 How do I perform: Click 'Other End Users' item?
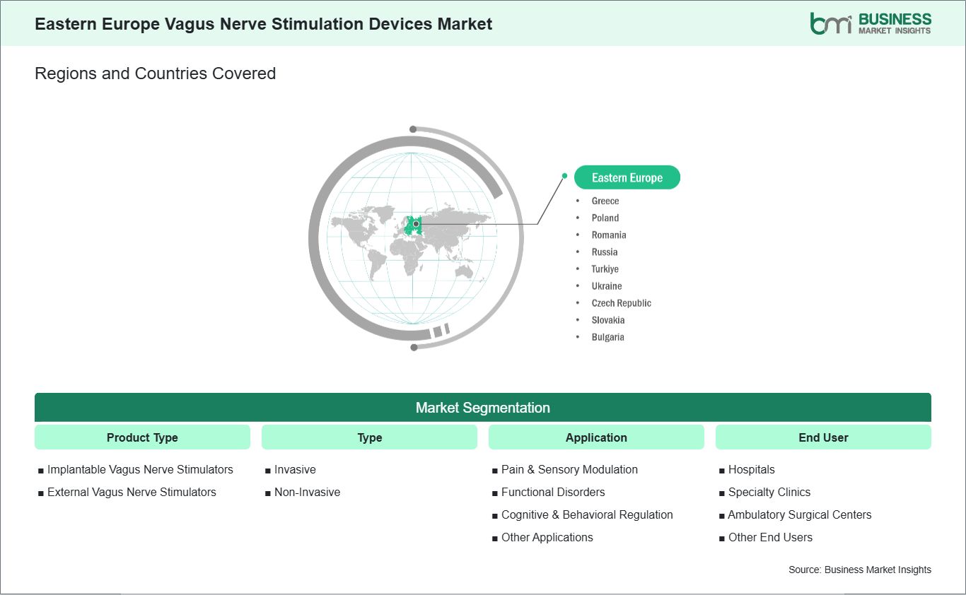tap(770, 537)
